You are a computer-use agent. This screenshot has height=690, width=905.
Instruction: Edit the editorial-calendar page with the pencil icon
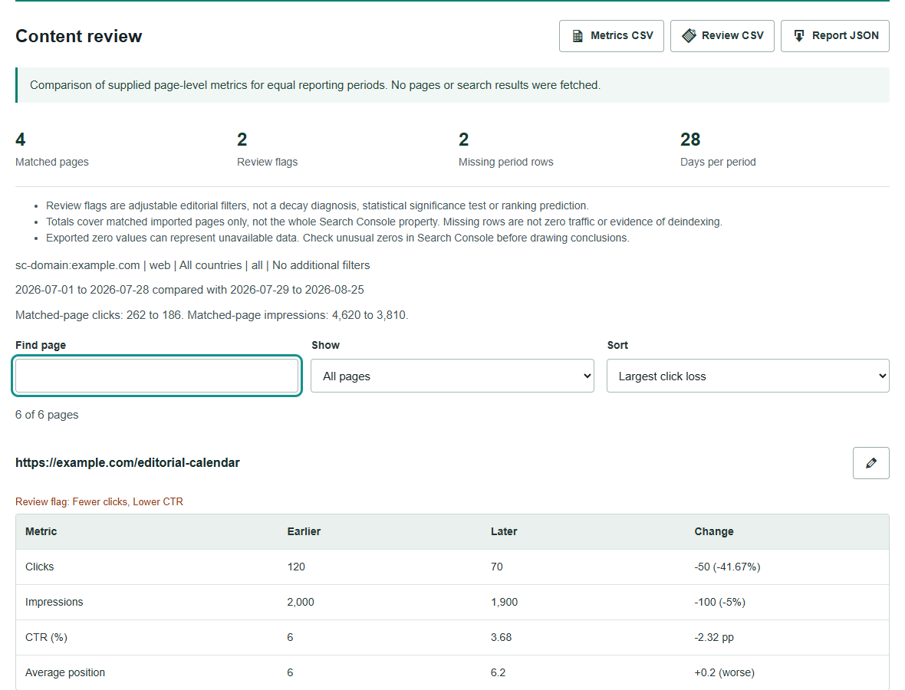pos(871,463)
